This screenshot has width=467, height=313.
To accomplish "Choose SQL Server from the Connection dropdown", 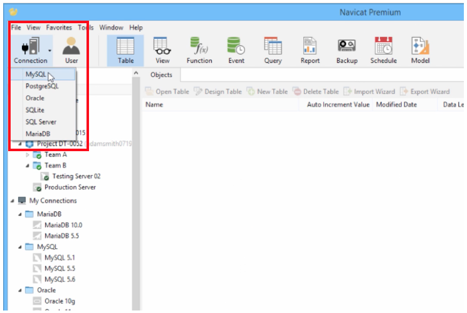I will pyautogui.click(x=43, y=122).
